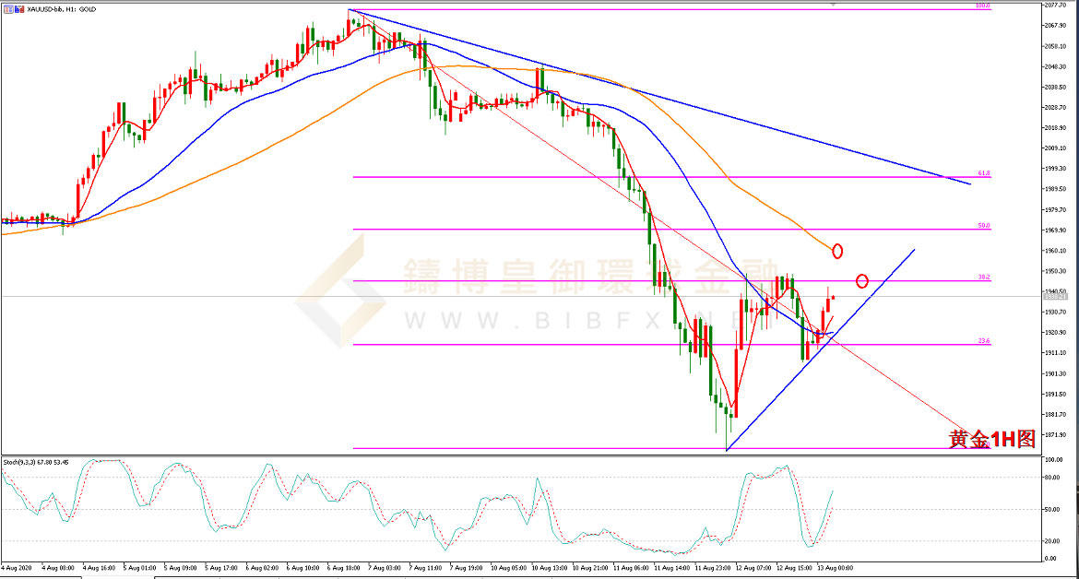Image resolution: width=1079 pixels, height=579 pixels.
Task: Select the Fibonacci 61.8 level label
Action: pyautogui.click(x=983, y=173)
